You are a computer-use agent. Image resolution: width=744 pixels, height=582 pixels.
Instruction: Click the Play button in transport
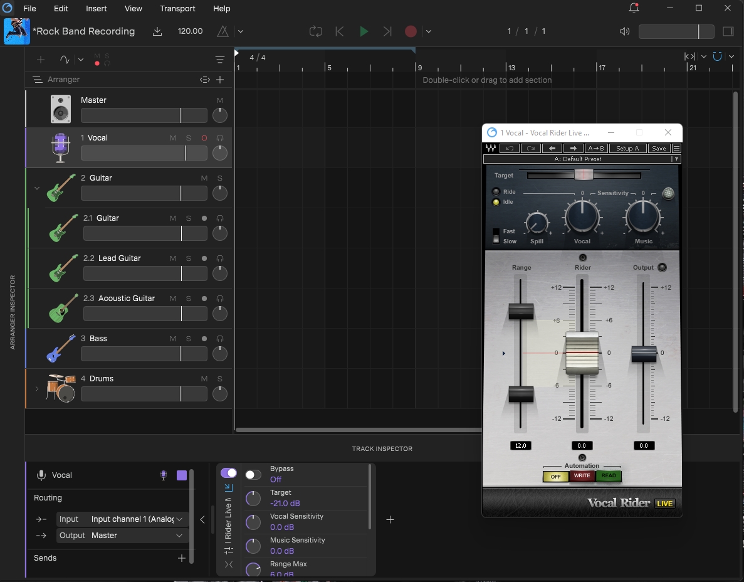(364, 31)
